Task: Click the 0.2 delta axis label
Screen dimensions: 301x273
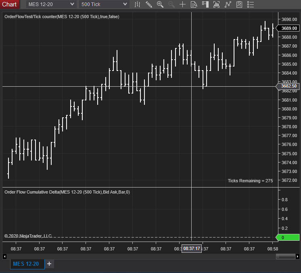Action: click(x=284, y=228)
